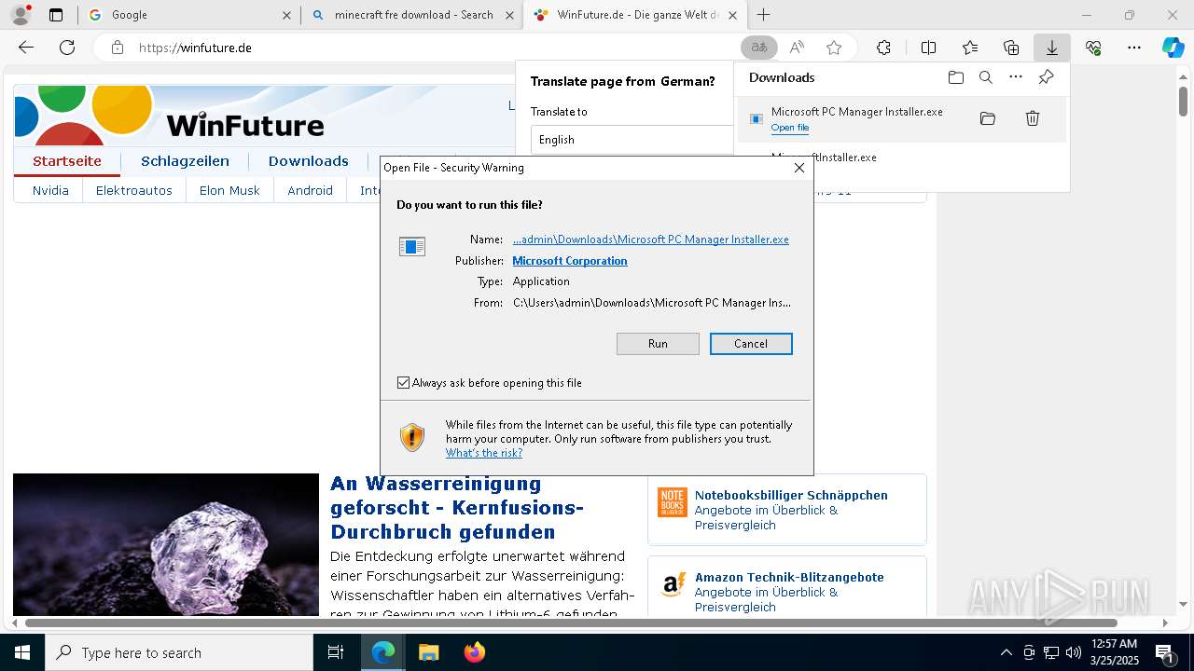Open the Schlagzeilen navigation tab
This screenshot has height=671, width=1194.
(x=185, y=161)
